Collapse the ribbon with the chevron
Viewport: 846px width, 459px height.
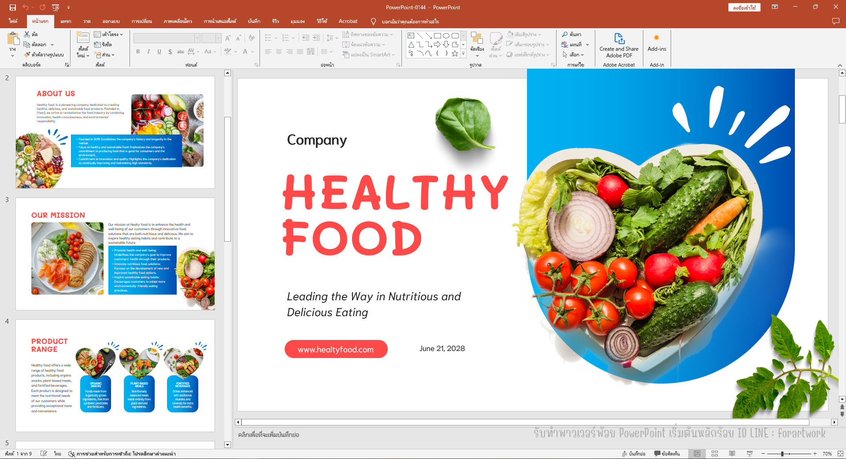click(x=840, y=65)
